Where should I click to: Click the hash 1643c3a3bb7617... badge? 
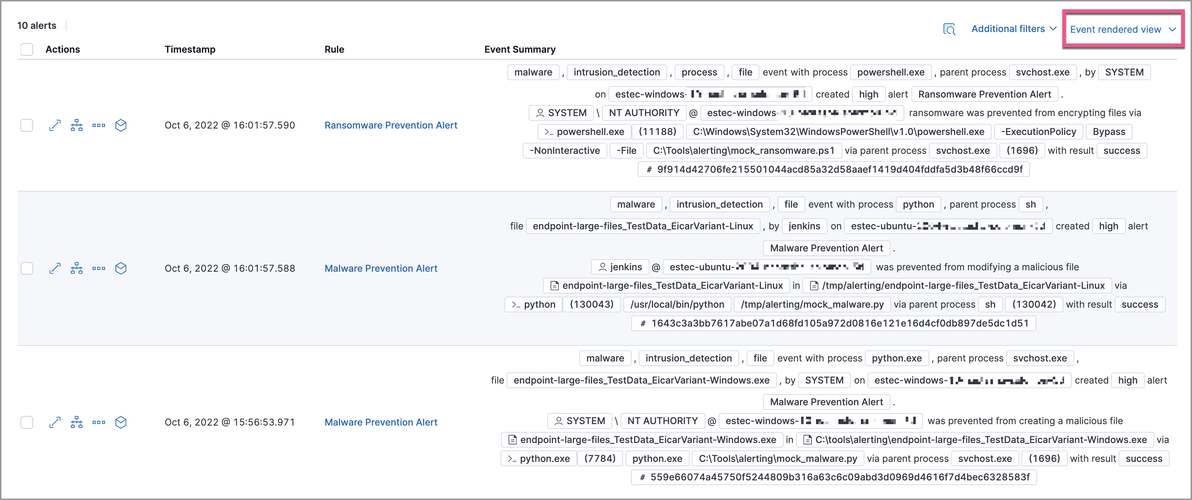click(834, 324)
